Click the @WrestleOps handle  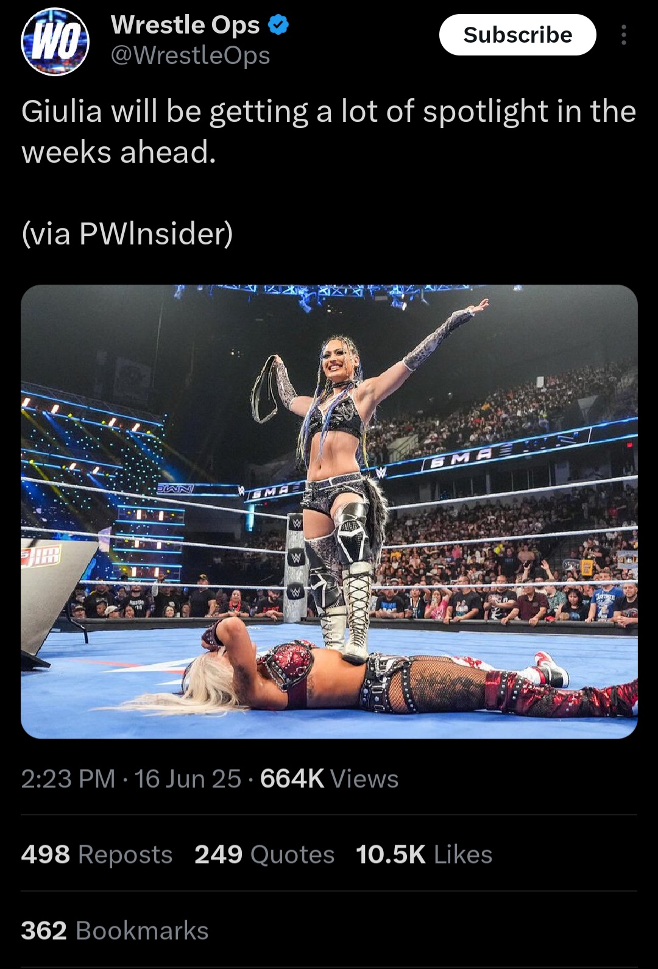point(190,55)
